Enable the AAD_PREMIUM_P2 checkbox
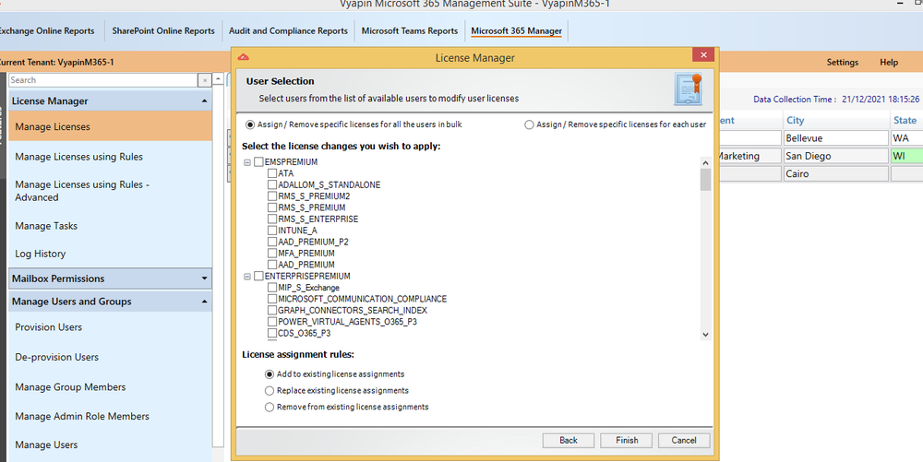 (272, 242)
